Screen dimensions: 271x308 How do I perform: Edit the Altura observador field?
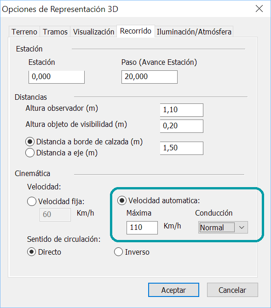182,110
